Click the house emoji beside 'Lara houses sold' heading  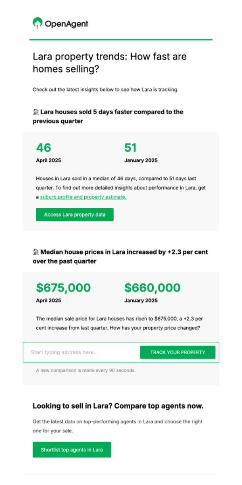(36, 112)
